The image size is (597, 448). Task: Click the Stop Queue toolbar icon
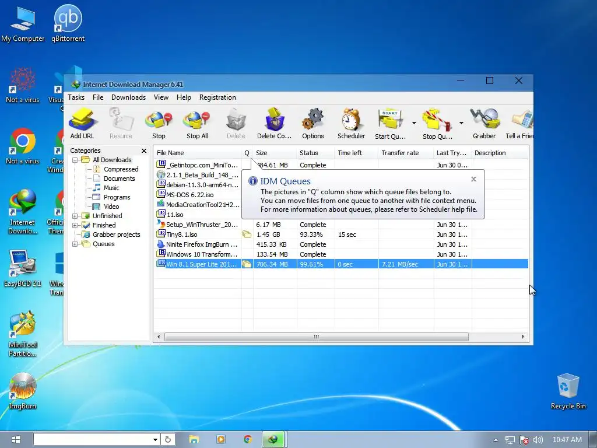tap(437, 124)
